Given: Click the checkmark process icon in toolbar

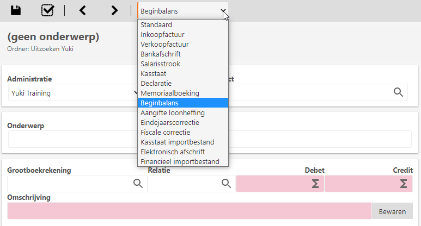Looking at the screenshot, I should (48, 10).
